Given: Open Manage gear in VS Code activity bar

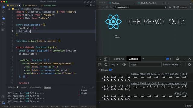Looking at the screenshot, I should (x=3, y=103).
